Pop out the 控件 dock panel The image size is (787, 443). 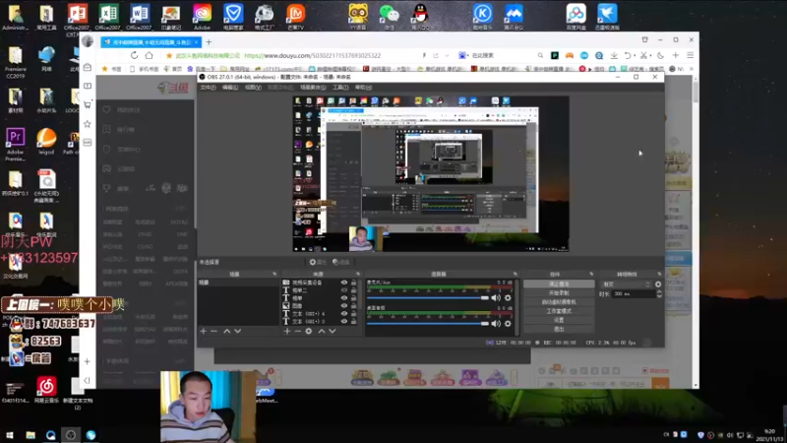pyautogui.click(x=591, y=275)
